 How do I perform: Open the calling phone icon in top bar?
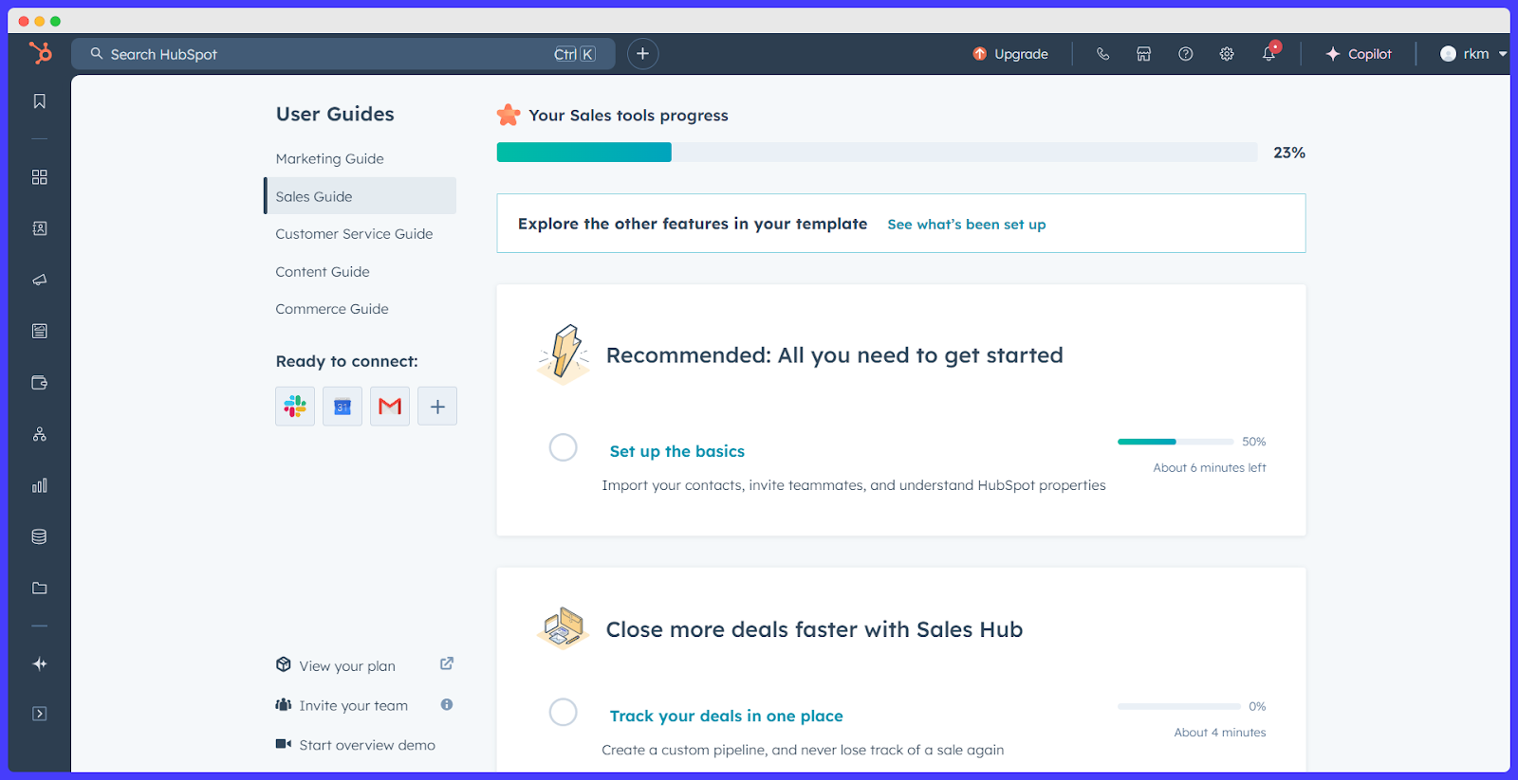[1102, 54]
